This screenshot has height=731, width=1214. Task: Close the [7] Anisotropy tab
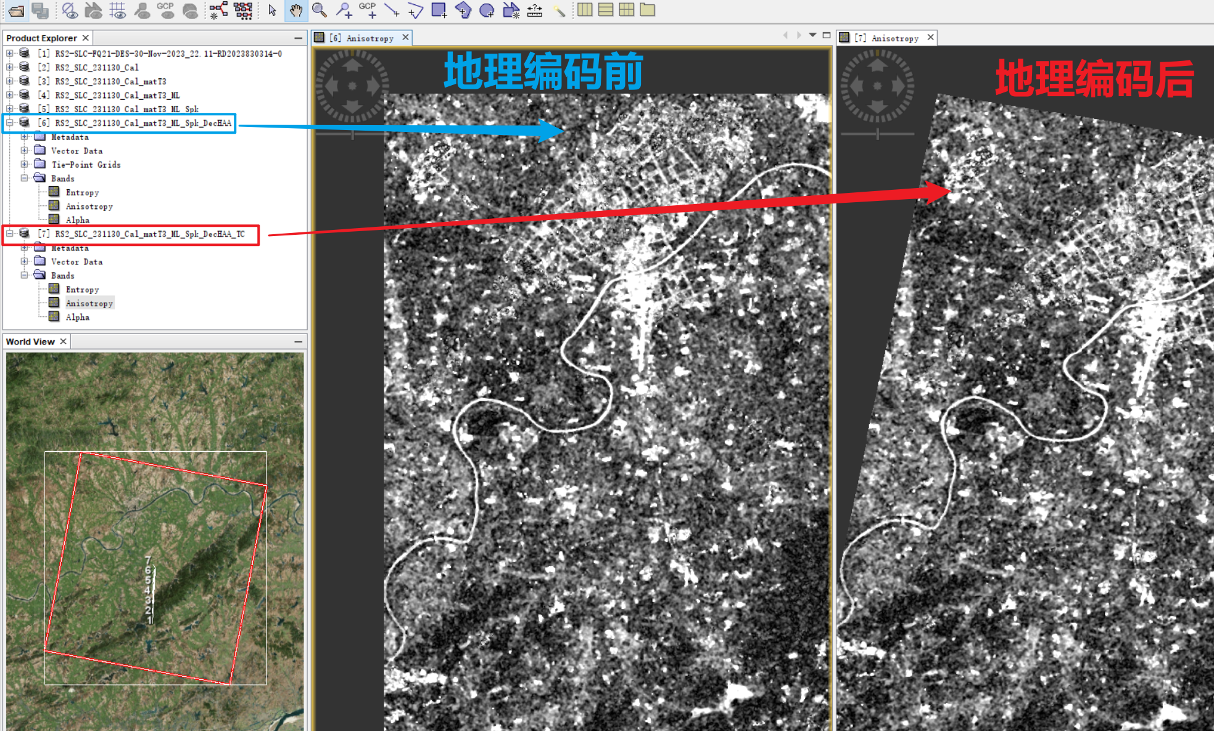pyautogui.click(x=930, y=38)
